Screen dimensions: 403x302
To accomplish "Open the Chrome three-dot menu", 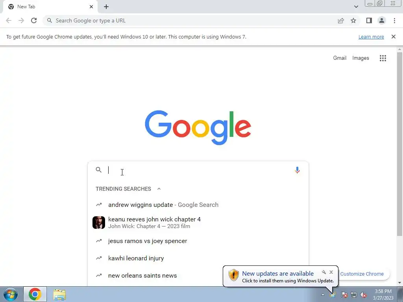I will pyautogui.click(x=394, y=20).
